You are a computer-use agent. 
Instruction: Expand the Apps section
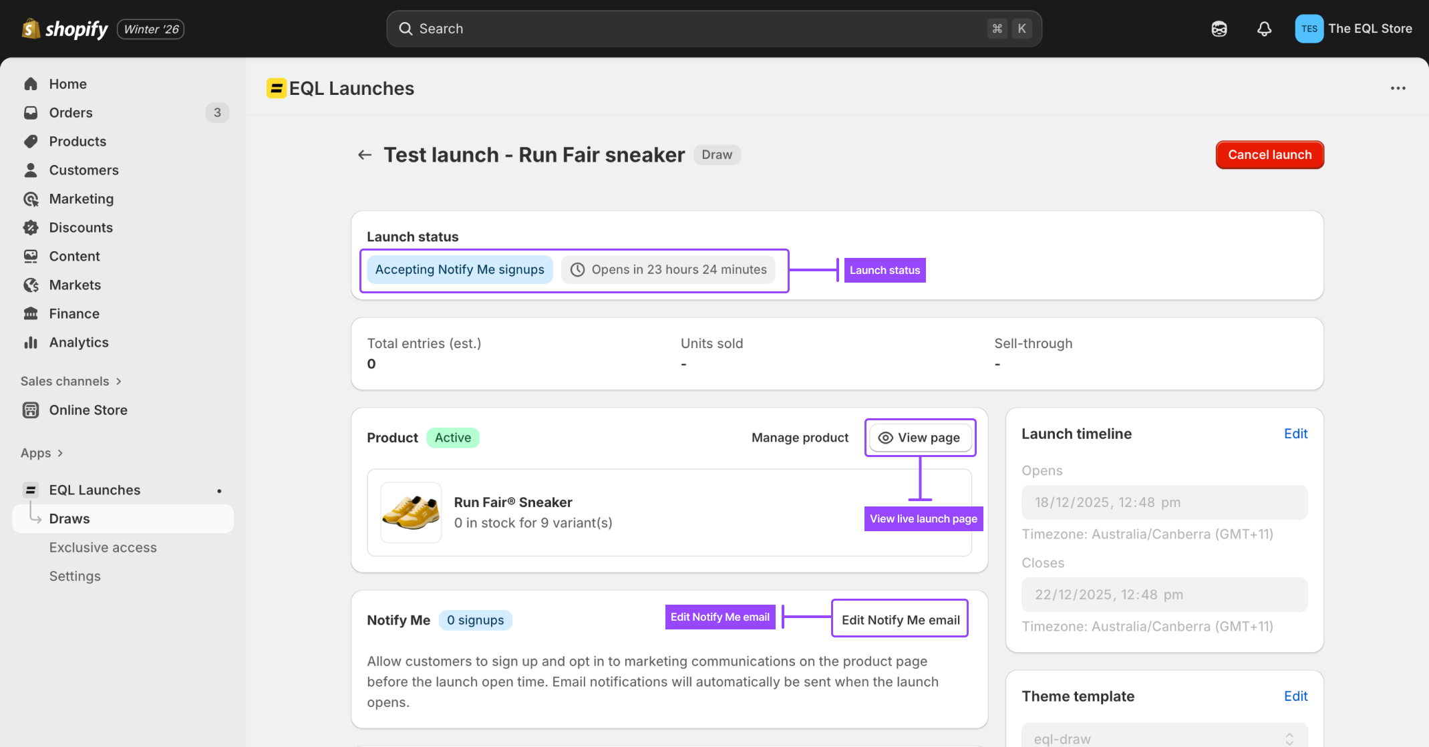click(42, 452)
